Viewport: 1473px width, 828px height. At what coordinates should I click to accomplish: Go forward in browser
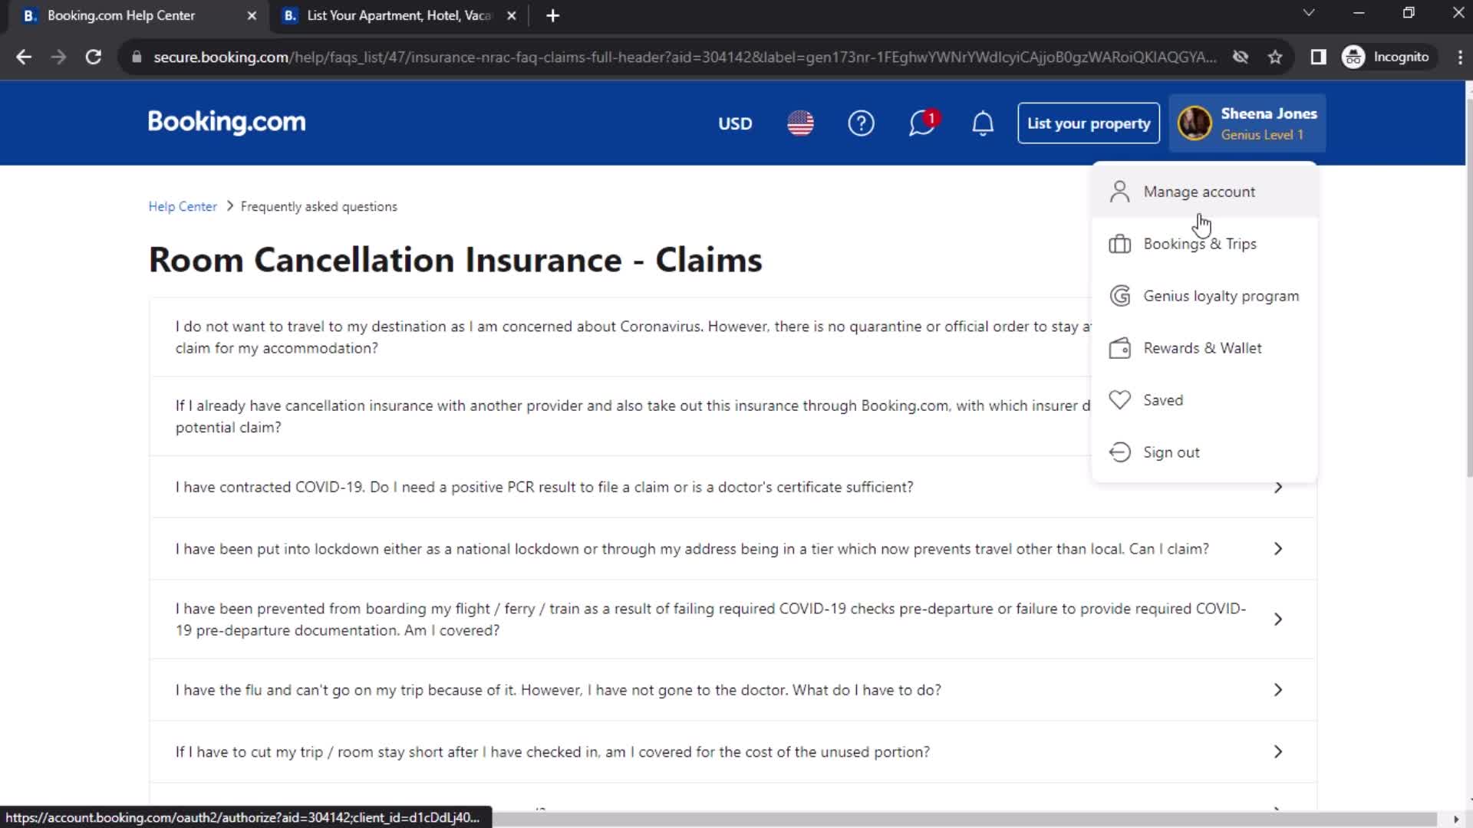tap(58, 57)
